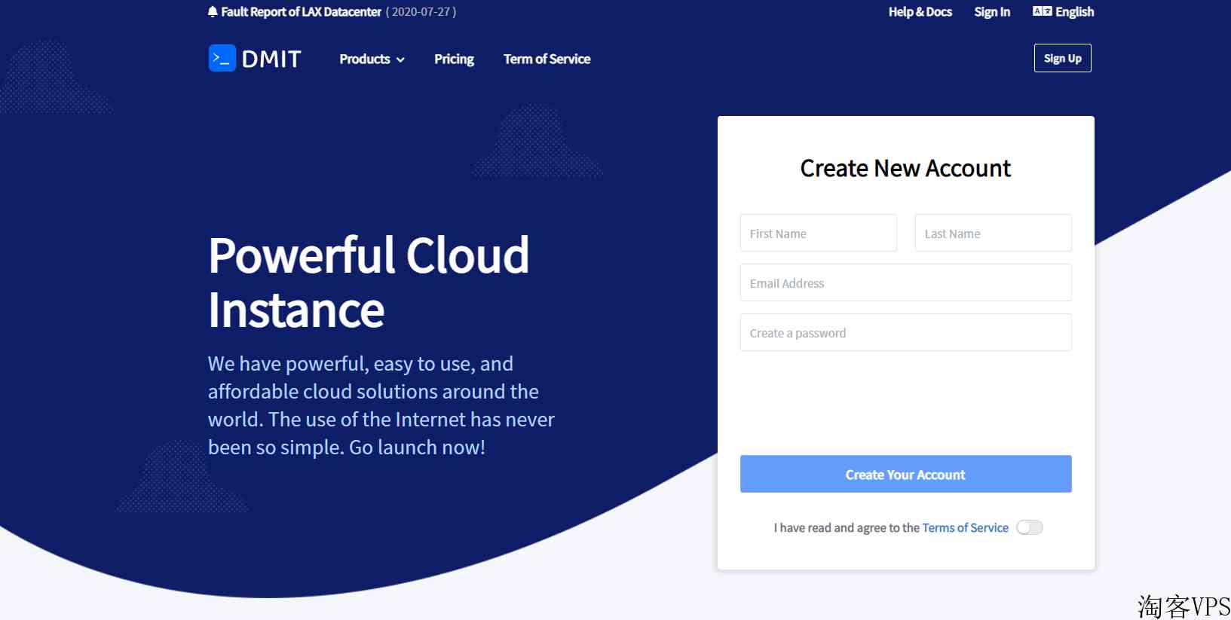This screenshot has width=1231, height=620.
Task: Focus the Last Name field
Action: 993,233
